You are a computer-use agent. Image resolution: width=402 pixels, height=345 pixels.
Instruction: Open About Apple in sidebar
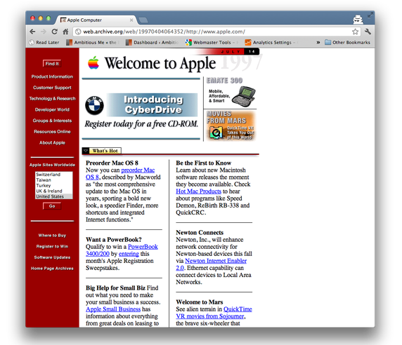(52, 142)
